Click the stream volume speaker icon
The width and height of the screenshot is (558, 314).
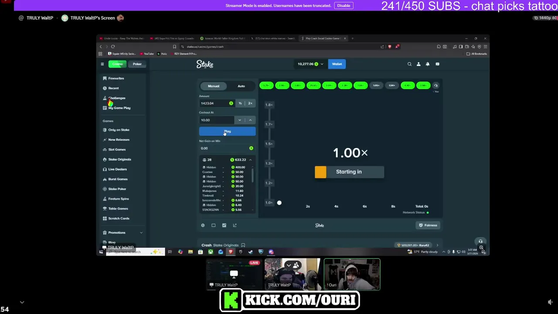[550, 302]
